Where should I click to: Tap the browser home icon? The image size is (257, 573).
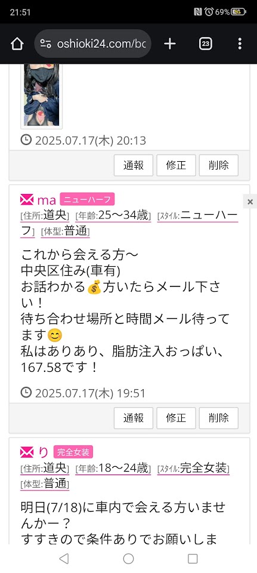coord(17,44)
